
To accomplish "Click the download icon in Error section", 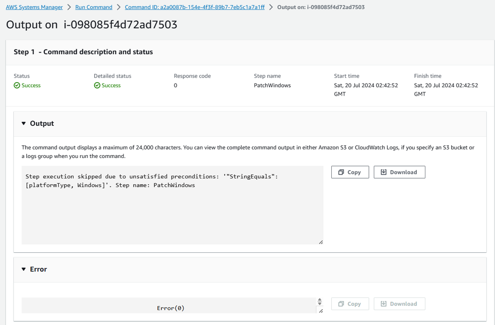I will (383, 304).
